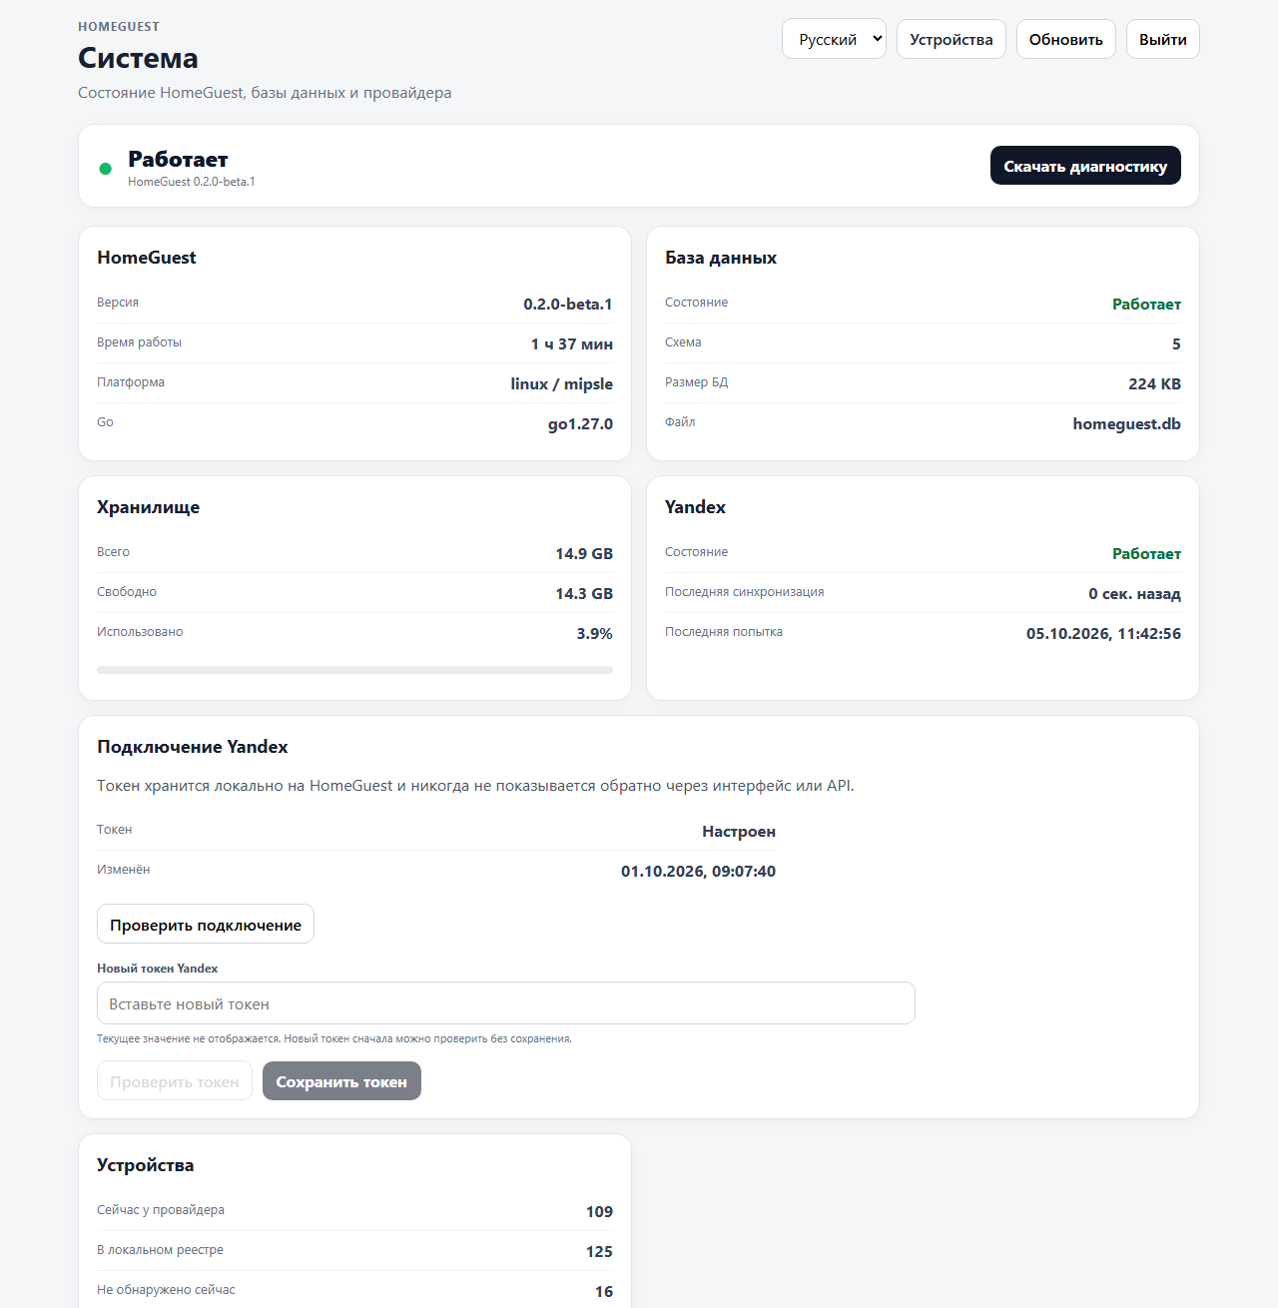Save the token with Сохранить токен
This screenshot has width=1278, height=1308.
[341, 1081]
